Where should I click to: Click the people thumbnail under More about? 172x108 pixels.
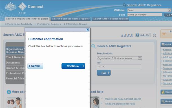point(14,103)
